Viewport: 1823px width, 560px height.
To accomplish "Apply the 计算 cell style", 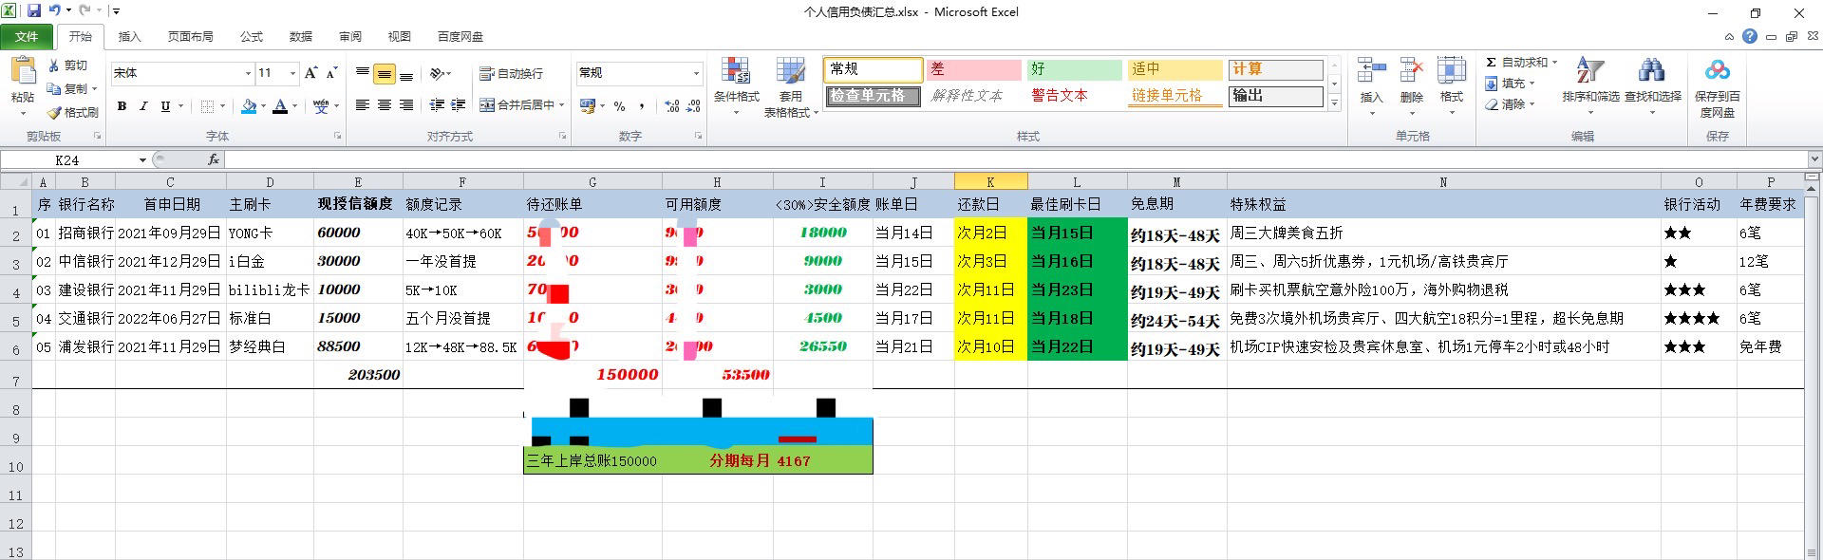I will click(x=1275, y=69).
